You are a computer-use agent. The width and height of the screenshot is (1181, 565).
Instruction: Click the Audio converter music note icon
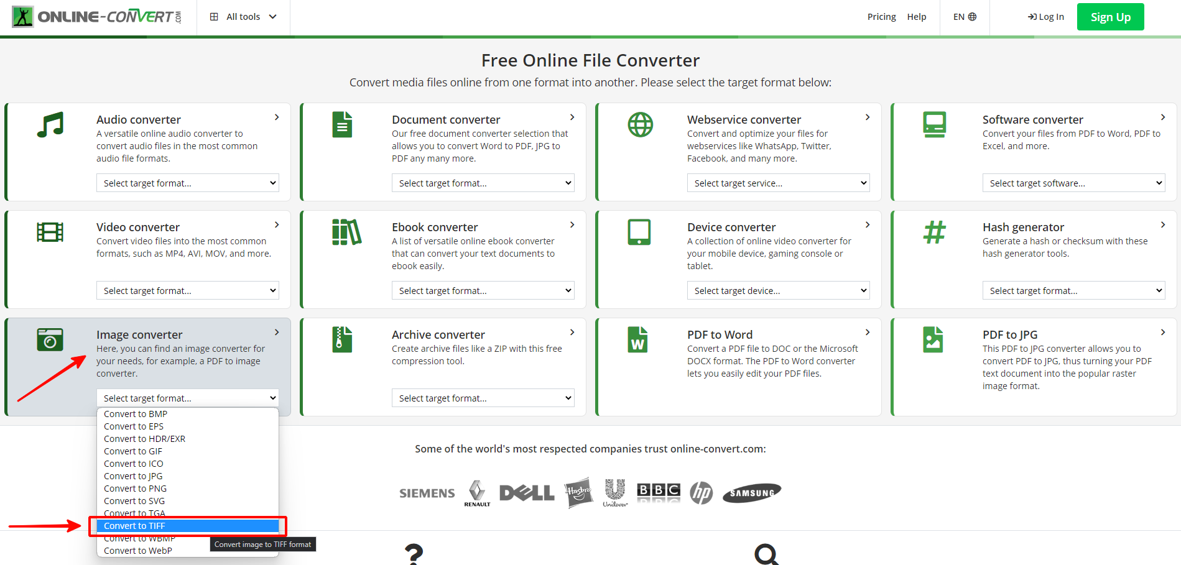[x=50, y=125]
